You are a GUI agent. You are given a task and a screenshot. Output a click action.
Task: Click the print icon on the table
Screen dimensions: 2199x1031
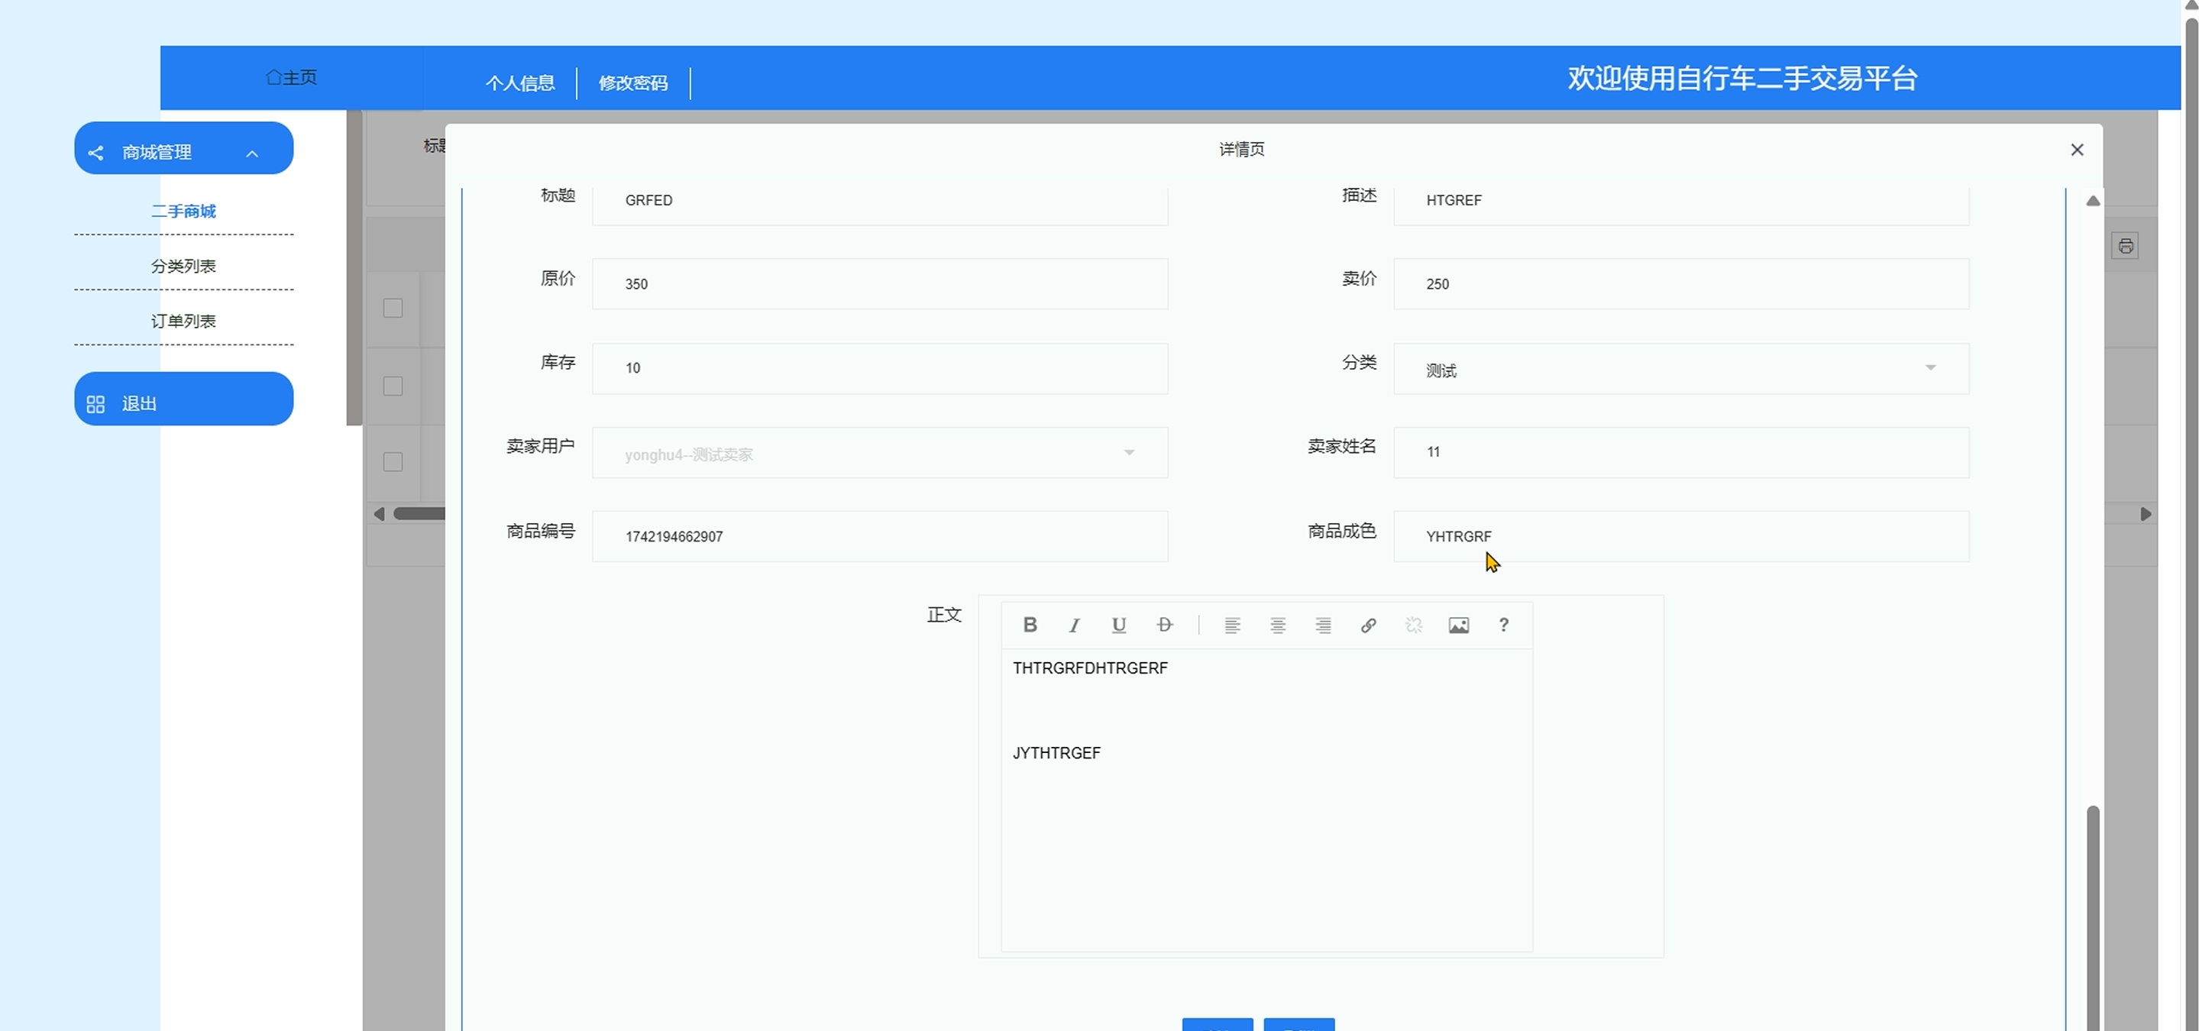click(2125, 247)
